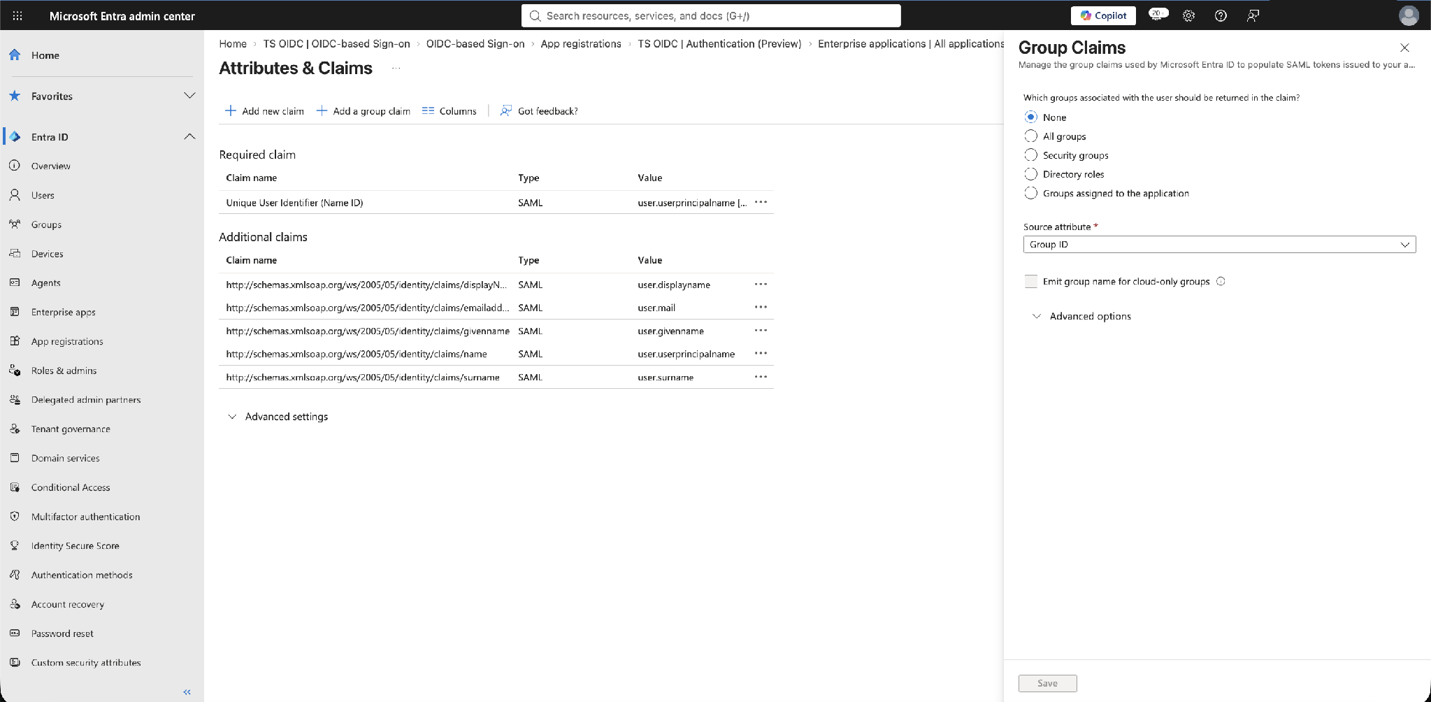Click the Users person icon
The image size is (1431, 702).
pos(15,195)
